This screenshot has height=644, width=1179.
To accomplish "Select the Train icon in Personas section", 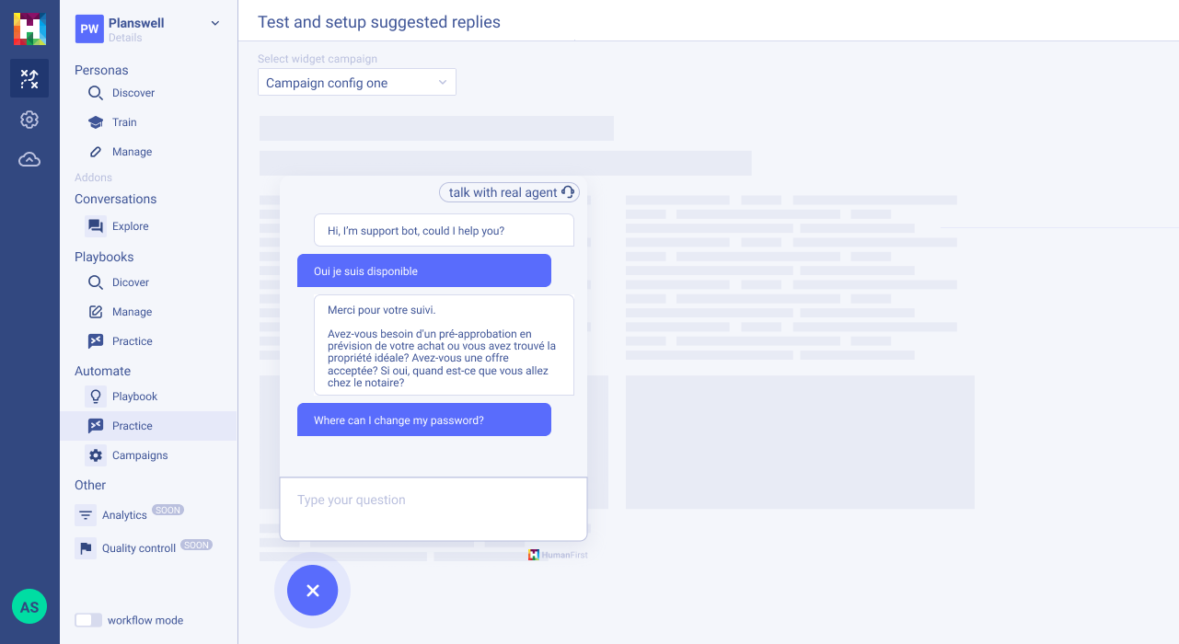I will [95, 121].
